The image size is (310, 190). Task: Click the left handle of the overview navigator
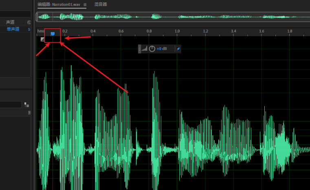coord(37,17)
